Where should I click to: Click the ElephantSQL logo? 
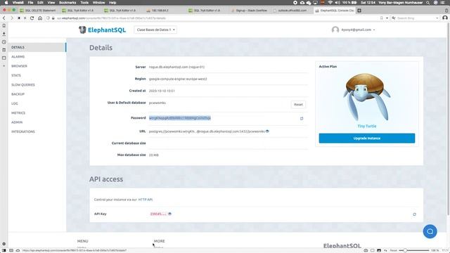[x=102, y=30]
